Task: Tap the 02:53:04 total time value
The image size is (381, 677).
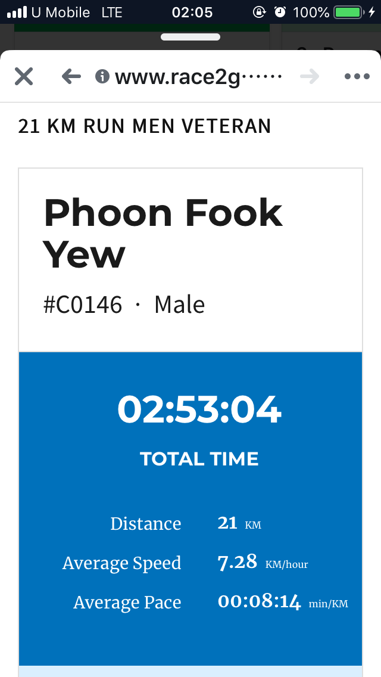Action: pyautogui.click(x=199, y=410)
